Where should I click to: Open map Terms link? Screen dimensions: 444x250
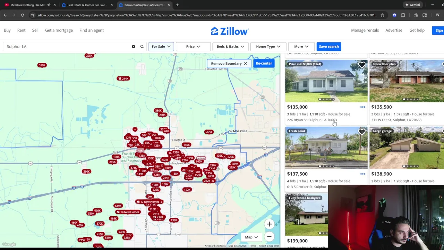coord(253,246)
